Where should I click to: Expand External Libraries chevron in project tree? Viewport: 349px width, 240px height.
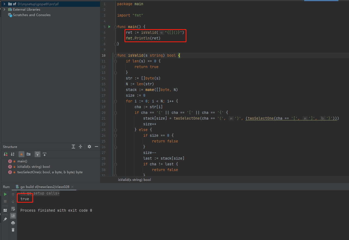pos(4,9)
